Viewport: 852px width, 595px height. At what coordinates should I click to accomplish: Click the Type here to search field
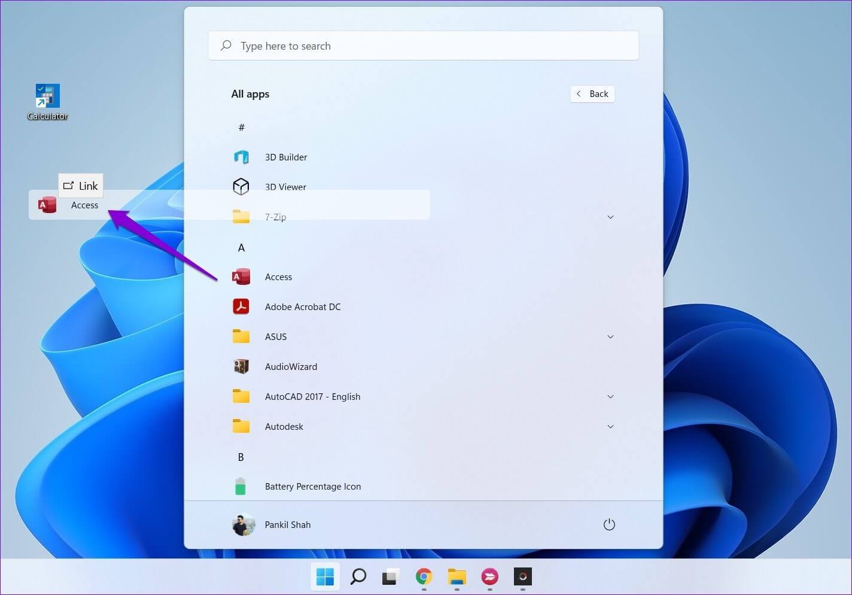[424, 46]
